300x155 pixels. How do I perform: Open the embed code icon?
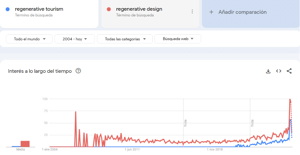pyautogui.click(x=279, y=71)
